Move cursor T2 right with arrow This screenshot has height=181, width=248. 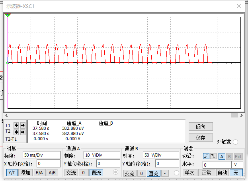pyautogui.click(x=23, y=132)
